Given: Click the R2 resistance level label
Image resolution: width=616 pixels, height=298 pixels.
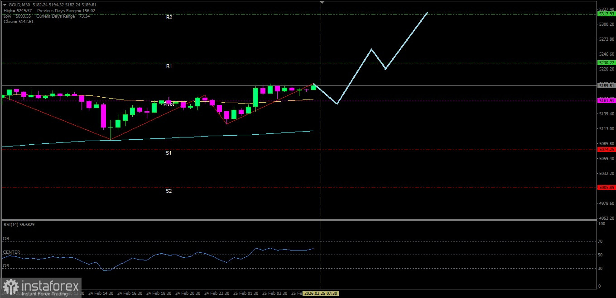Looking at the screenshot, I should tap(169, 17).
